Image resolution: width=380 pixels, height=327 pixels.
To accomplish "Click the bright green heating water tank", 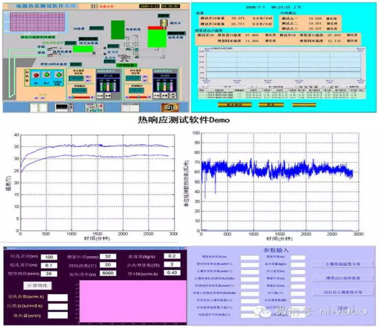I will tap(157, 38).
